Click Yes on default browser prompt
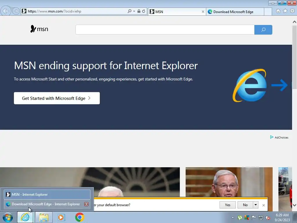 (x=227, y=205)
